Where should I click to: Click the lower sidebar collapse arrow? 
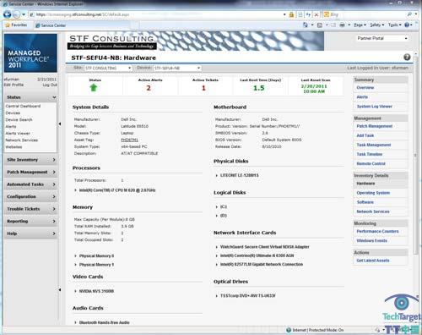point(60,289)
